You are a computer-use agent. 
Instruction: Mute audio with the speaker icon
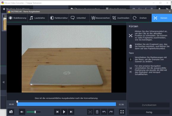click(x=22, y=112)
